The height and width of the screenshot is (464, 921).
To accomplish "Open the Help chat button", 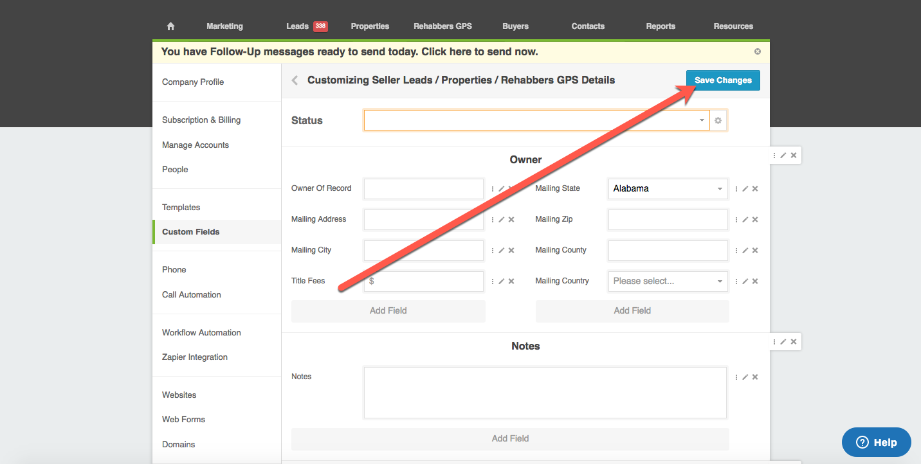I will [x=876, y=442].
